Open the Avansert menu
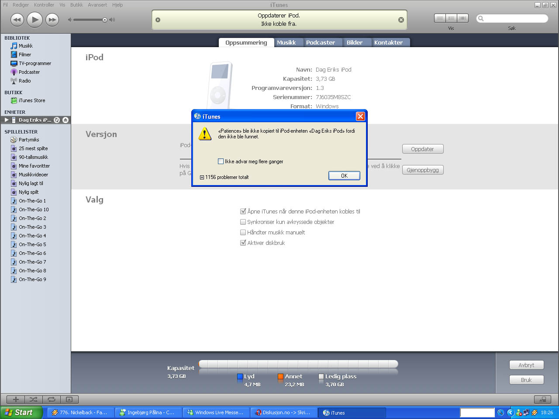This screenshot has width=559, height=419. click(x=97, y=5)
